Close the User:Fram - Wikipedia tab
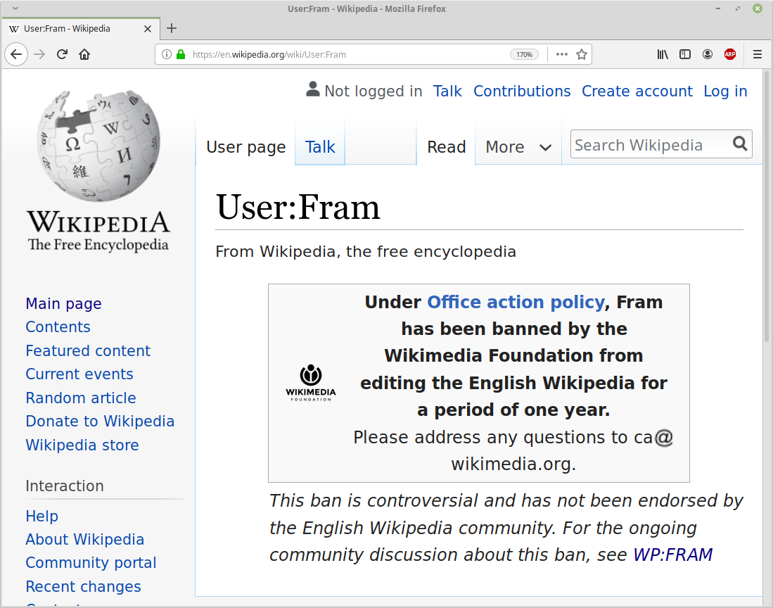This screenshot has width=773, height=608. pos(148,29)
